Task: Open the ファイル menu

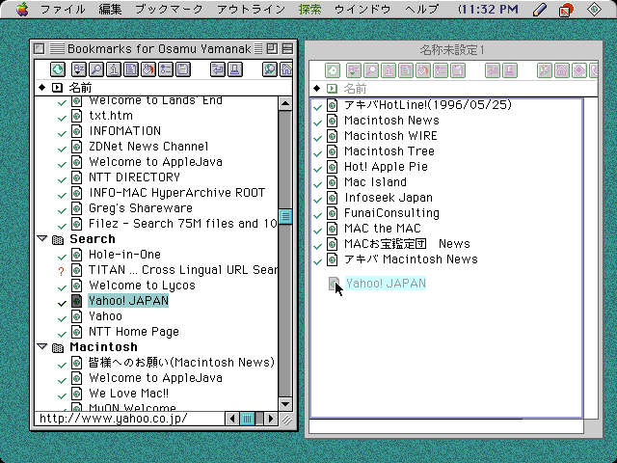Action: [x=63, y=9]
